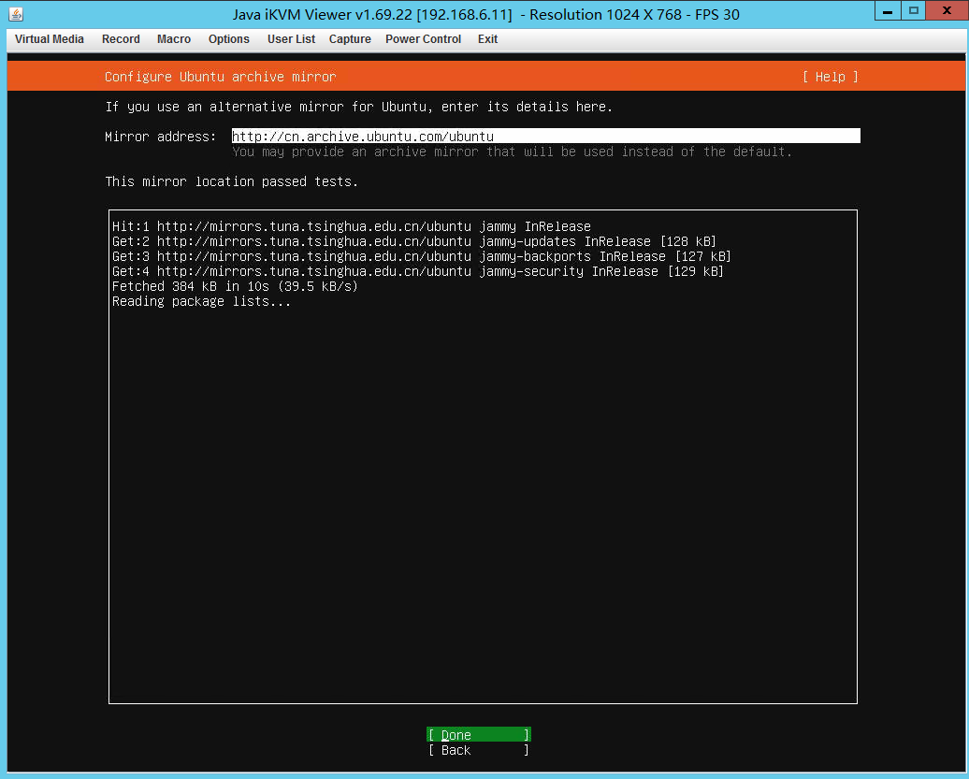
Task: Click the 'Get:2' jammy-updates line
Action: tap(414, 241)
